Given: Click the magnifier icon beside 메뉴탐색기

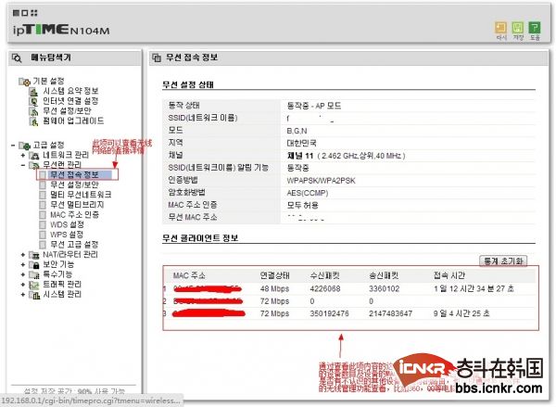Looking at the screenshot, I should pyautogui.click(x=17, y=57).
